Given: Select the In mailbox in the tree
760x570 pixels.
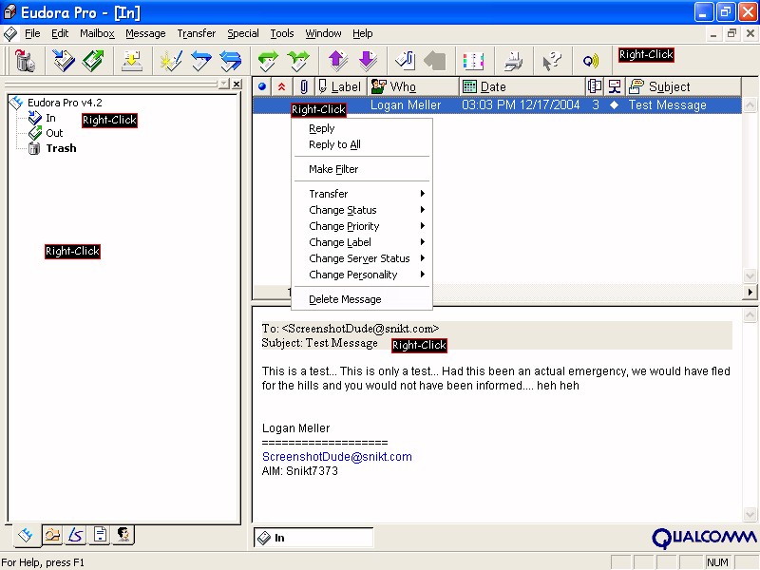Looking at the screenshot, I should [x=50, y=118].
